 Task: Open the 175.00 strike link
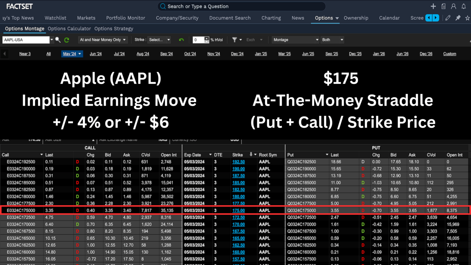click(x=238, y=210)
